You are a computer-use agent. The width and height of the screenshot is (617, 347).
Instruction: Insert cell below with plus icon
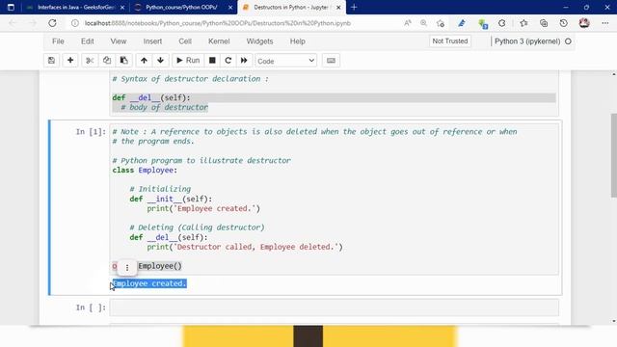(70, 61)
